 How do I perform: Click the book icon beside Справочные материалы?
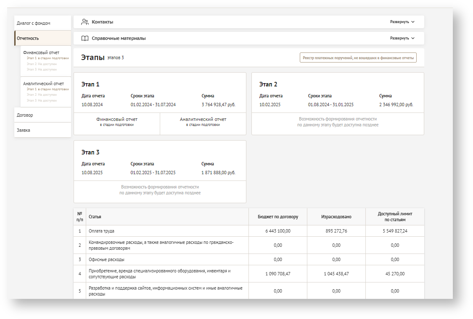pos(85,38)
